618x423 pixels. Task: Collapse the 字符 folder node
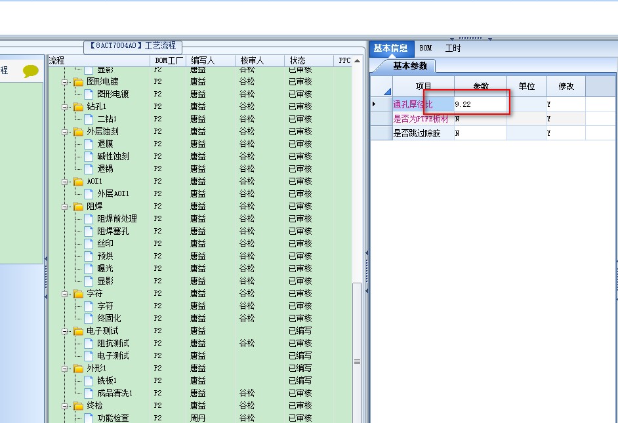coord(65,294)
